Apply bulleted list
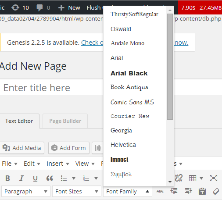The image size is (222, 214). coord(64,178)
